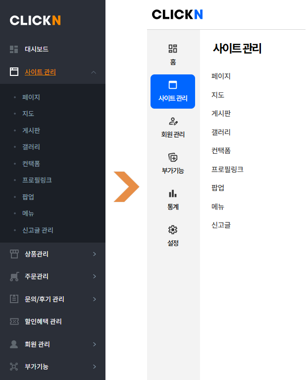
Task: Click the 설정 gear icon
Action: [x=173, y=230]
